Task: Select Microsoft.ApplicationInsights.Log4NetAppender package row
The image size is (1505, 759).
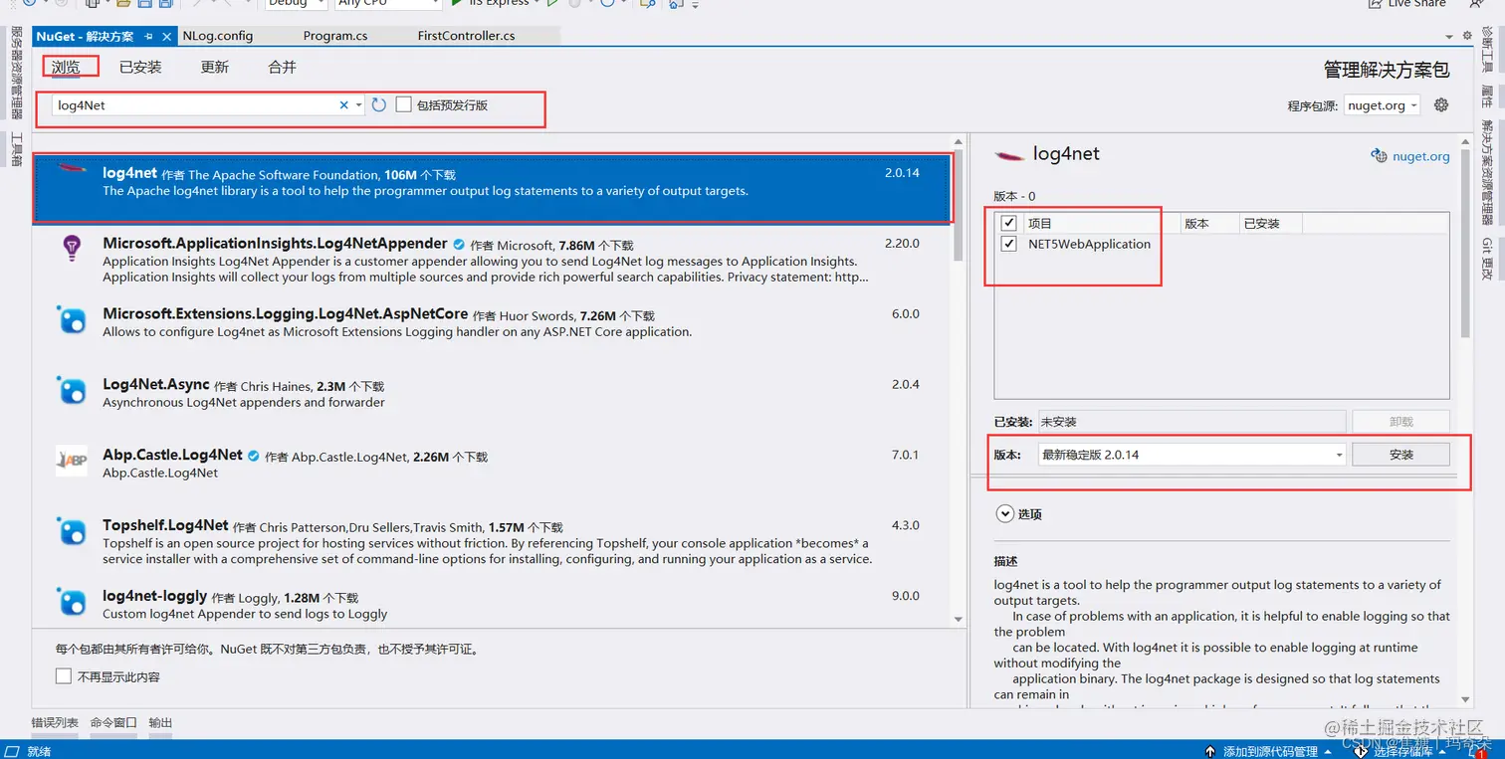Action: click(x=493, y=260)
